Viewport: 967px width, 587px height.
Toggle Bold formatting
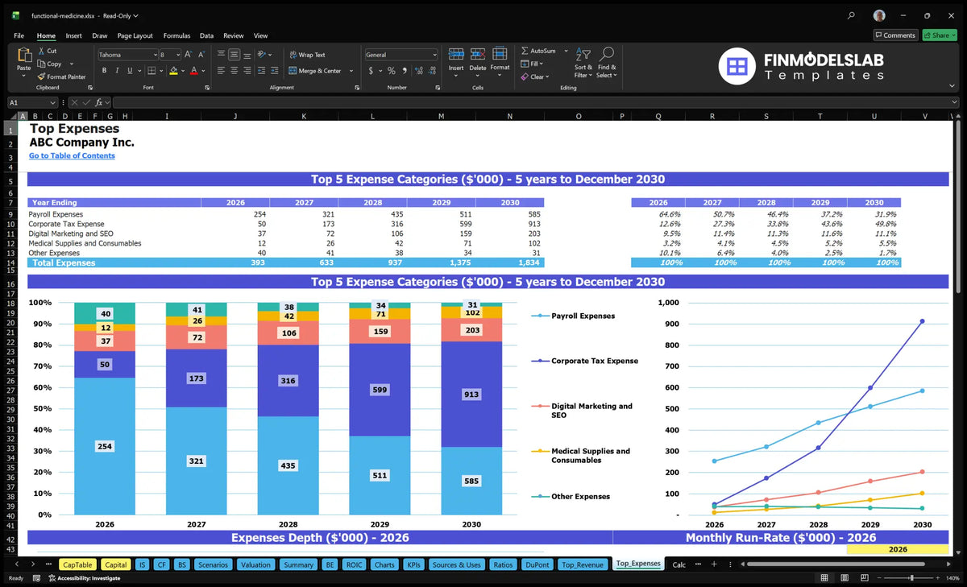pyautogui.click(x=105, y=71)
